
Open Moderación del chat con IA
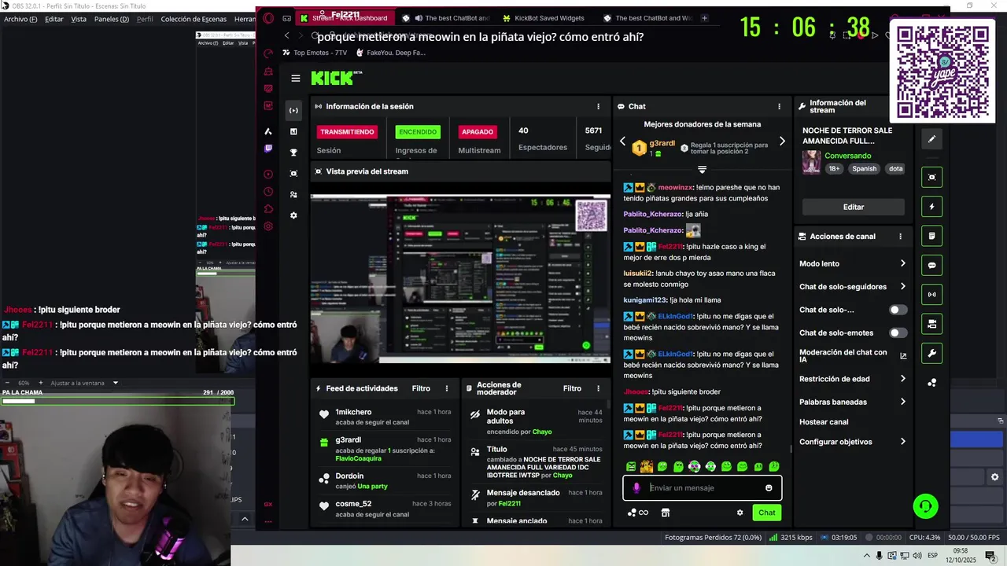click(x=853, y=356)
